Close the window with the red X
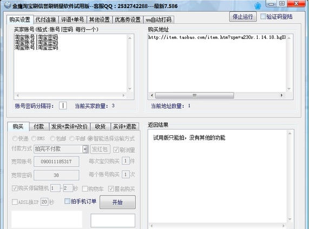This screenshot has width=309, height=229. point(296,4)
